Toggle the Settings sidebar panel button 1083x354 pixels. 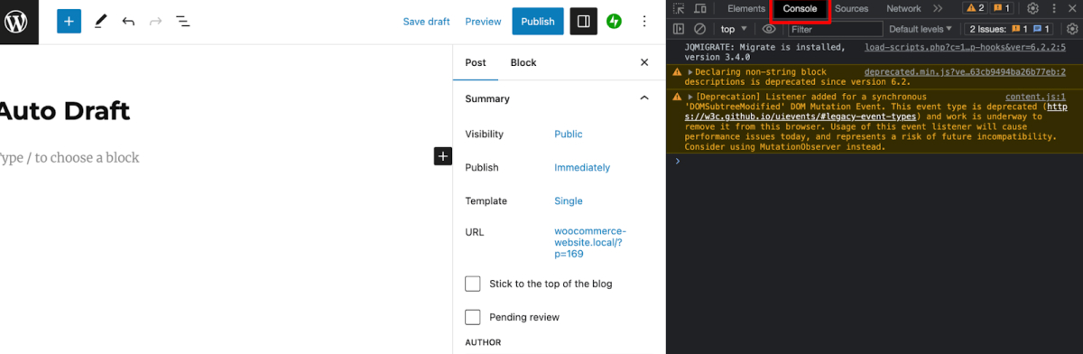(583, 21)
